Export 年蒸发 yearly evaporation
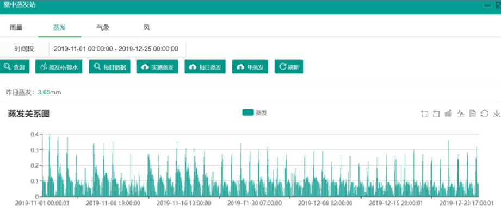The height and width of the screenshot is (208, 501). tap(250, 67)
